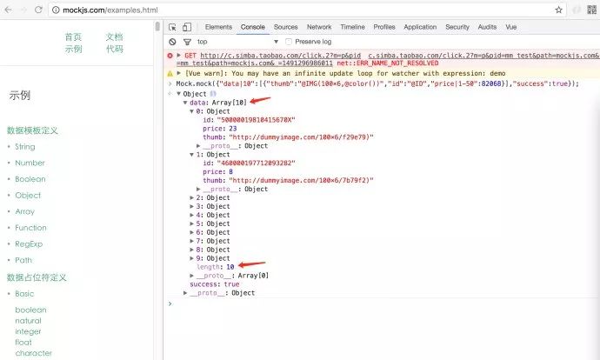Open the RegExp example link
This screenshot has width=600, height=360.
(29, 243)
